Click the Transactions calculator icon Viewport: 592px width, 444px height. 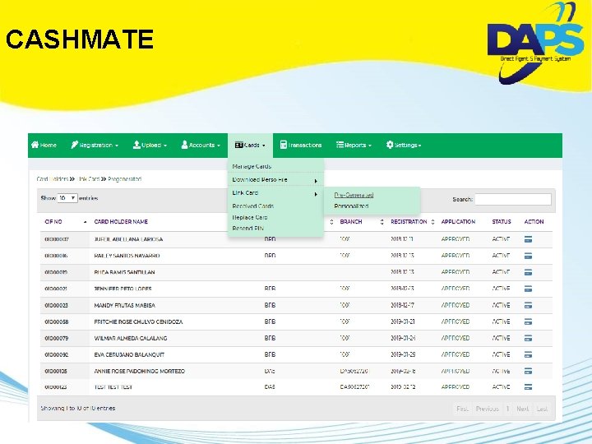[283, 145]
